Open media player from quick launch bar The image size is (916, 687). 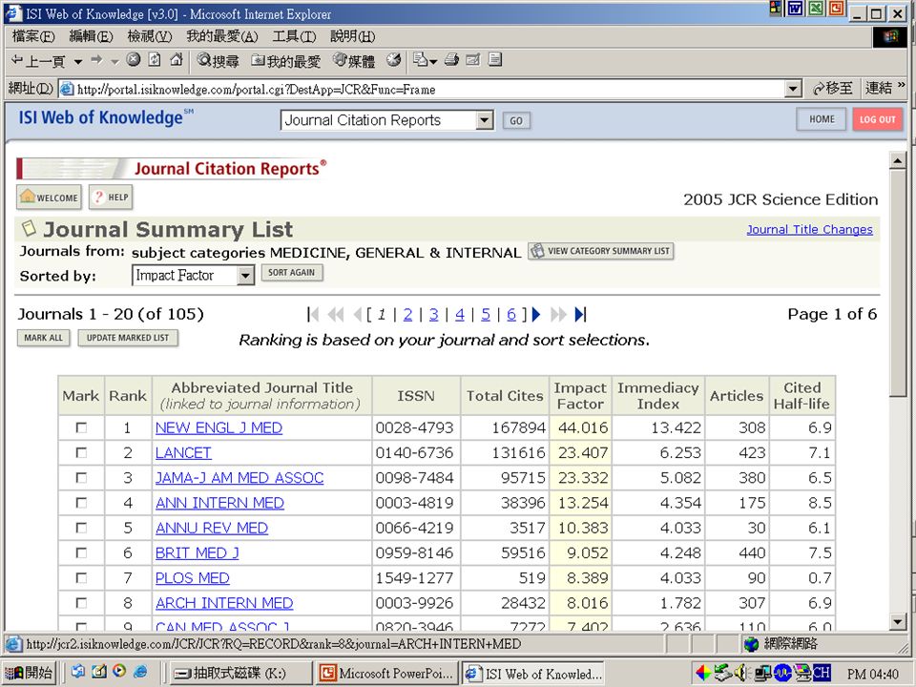coord(120,672)
